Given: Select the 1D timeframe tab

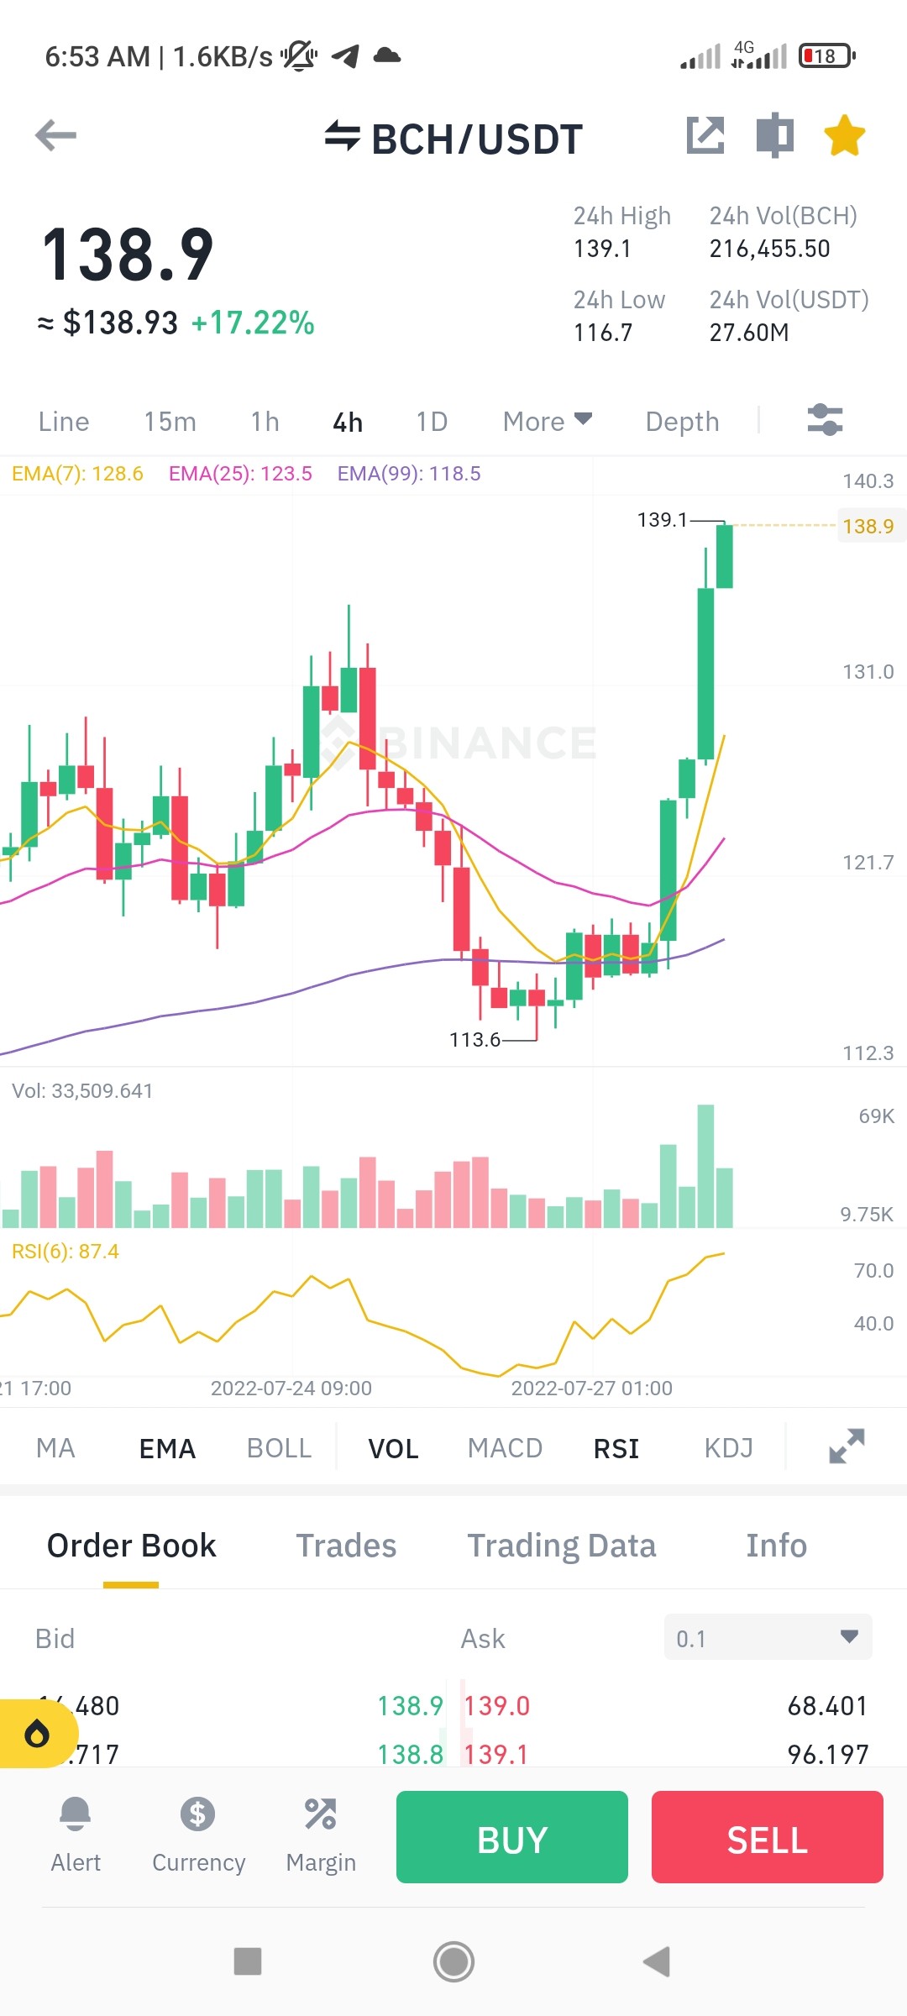Looking at the screenshot, I should point(432,421).
